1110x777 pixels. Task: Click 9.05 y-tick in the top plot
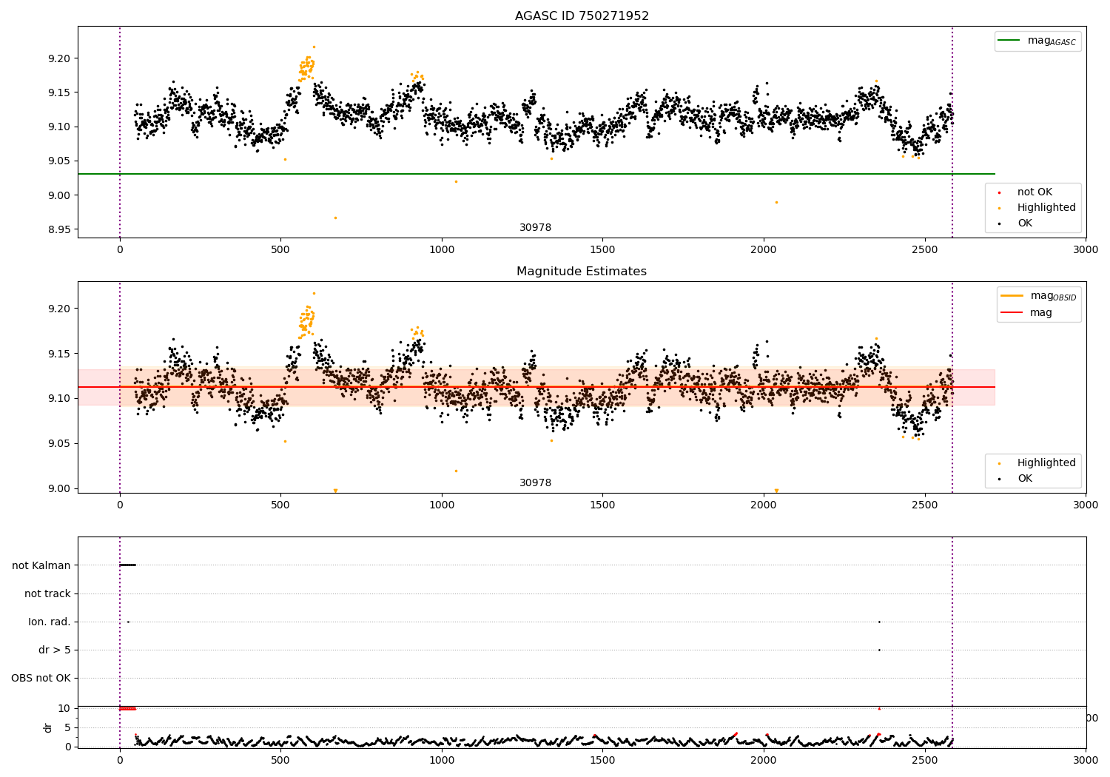59,161
